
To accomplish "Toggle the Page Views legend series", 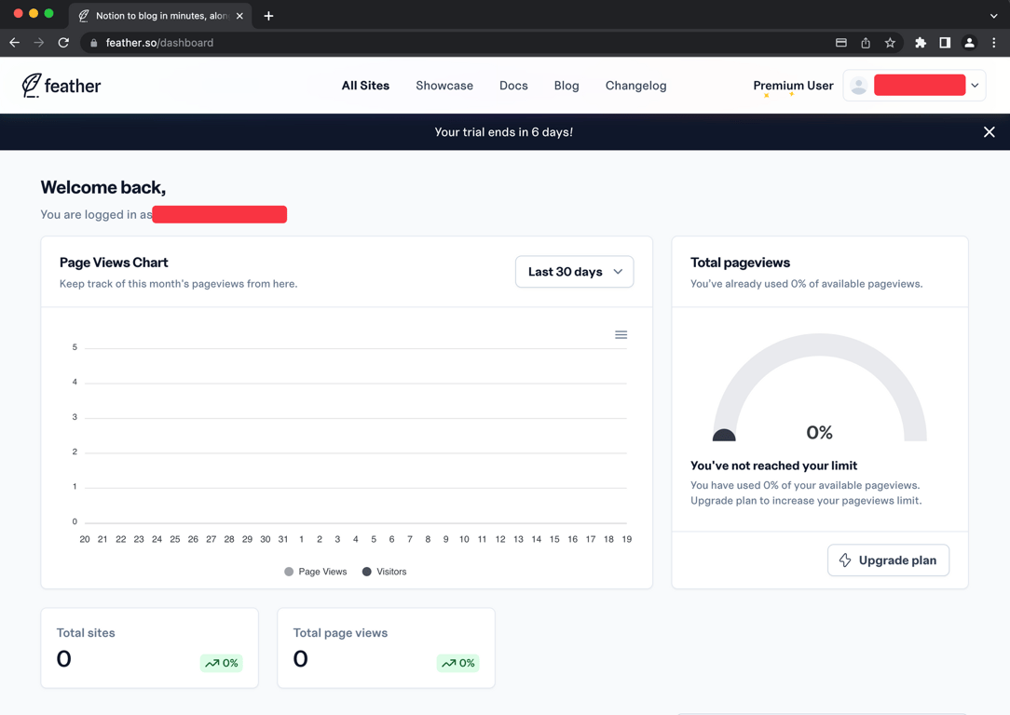I will pos(316,572).
